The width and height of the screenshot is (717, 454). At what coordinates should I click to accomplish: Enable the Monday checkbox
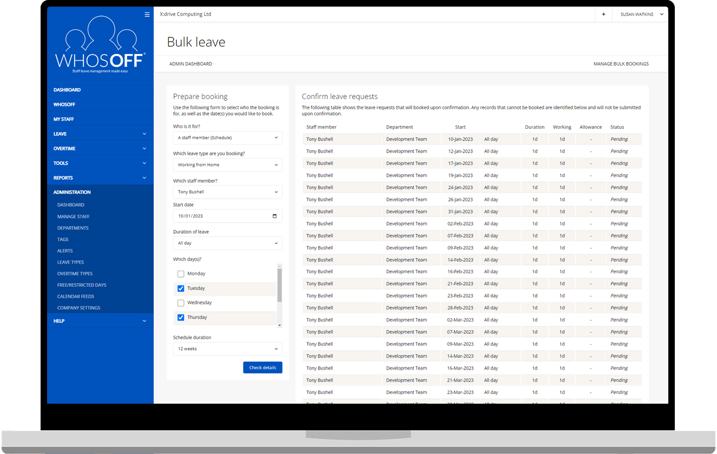tap(181, 274)
